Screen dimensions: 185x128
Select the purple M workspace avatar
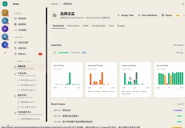(x=5, y=29)
